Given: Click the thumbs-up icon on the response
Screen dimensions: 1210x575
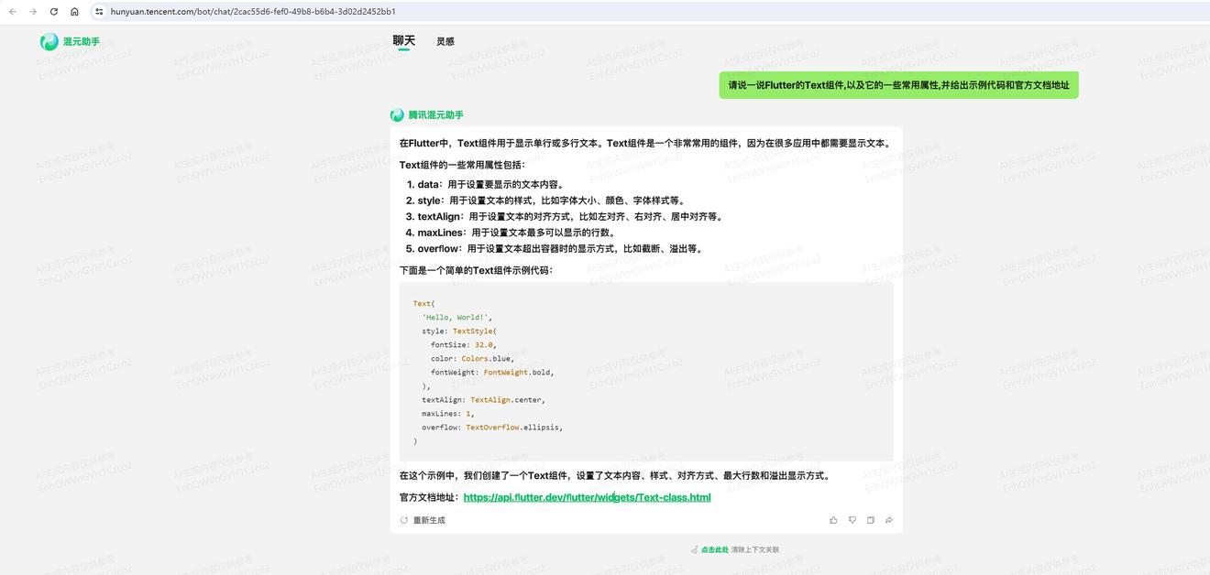Looking at the screenshot, I should coord(833,520).
